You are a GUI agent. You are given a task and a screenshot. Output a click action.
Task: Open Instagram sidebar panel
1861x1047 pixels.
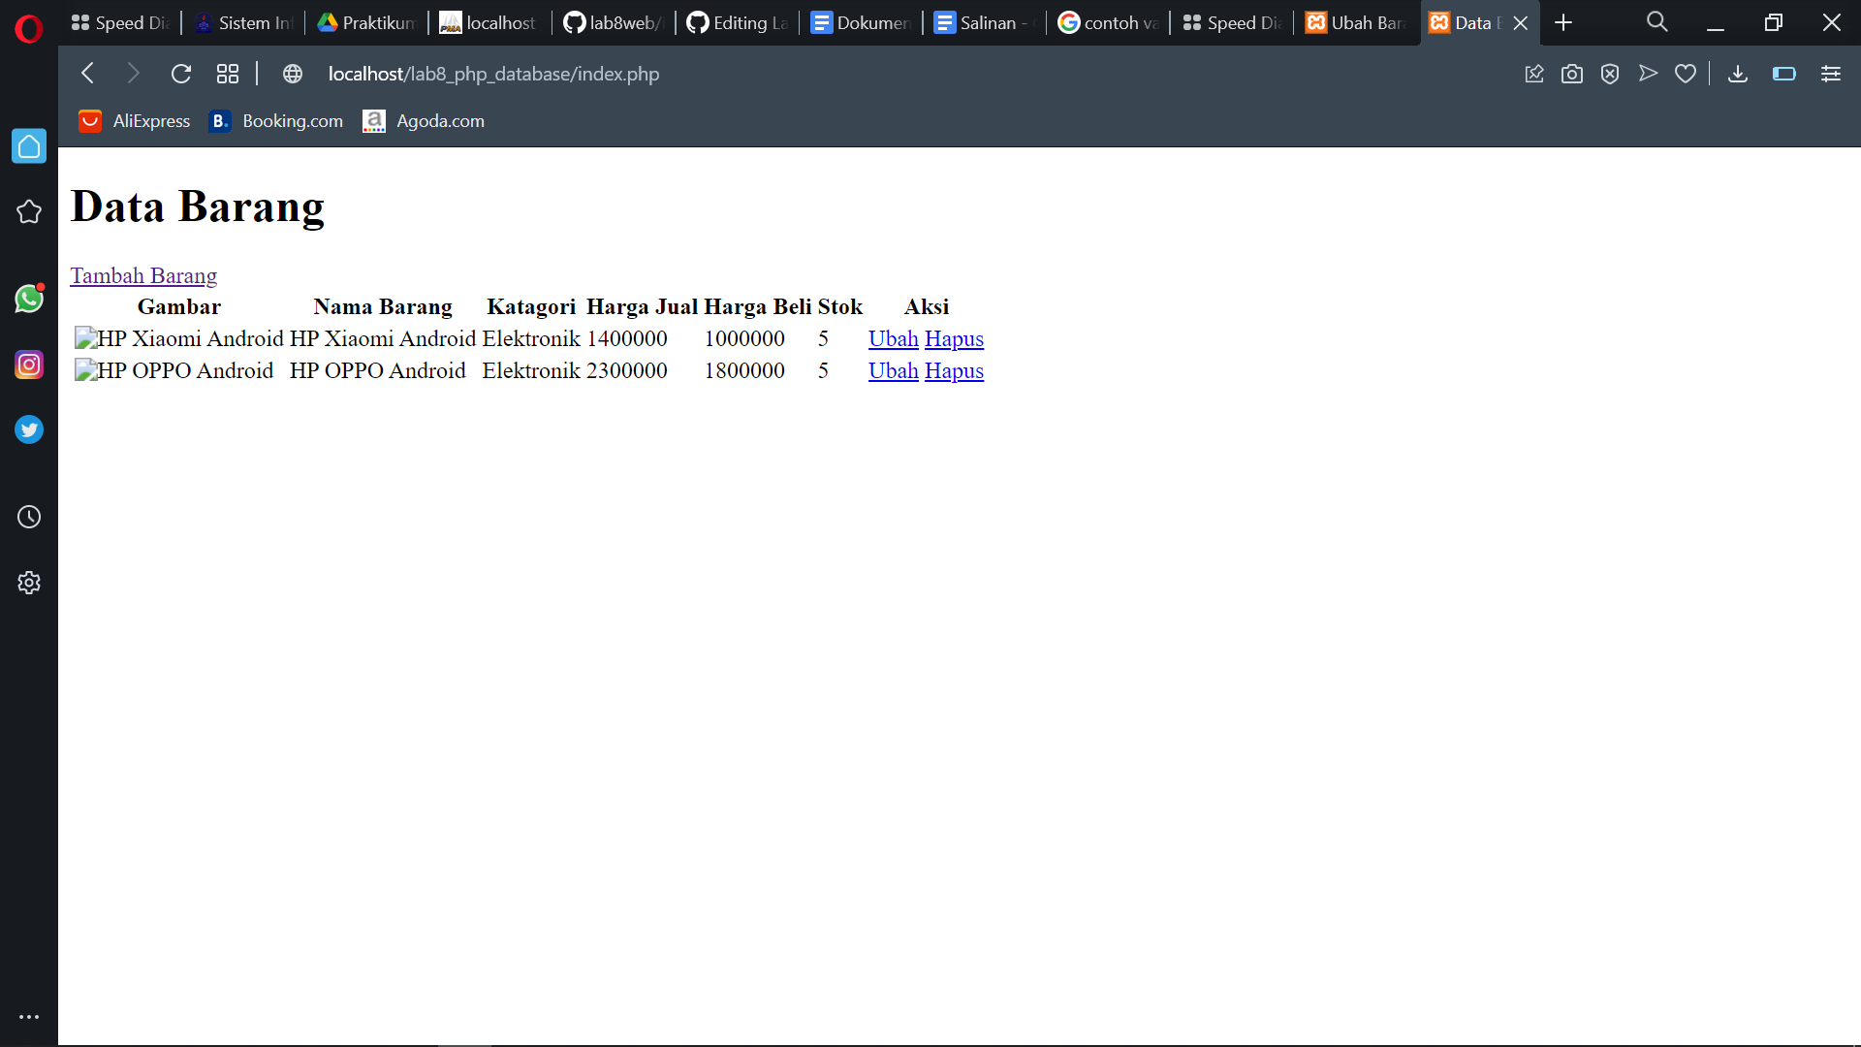(x=29, y=365)
